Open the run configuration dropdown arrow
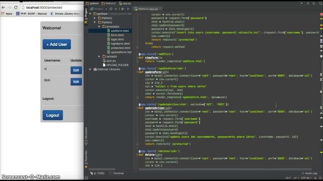The height and width of the screenshot is (181, 323). [x=302, y=4]
